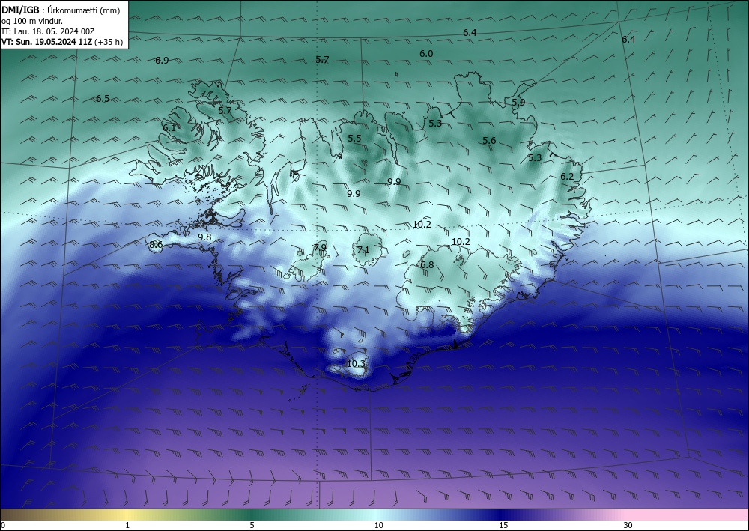Viewport: 749px width, 531px height.
Task: Pick the dark navy segment of the color scale
Action: click(x=502, y=515)
